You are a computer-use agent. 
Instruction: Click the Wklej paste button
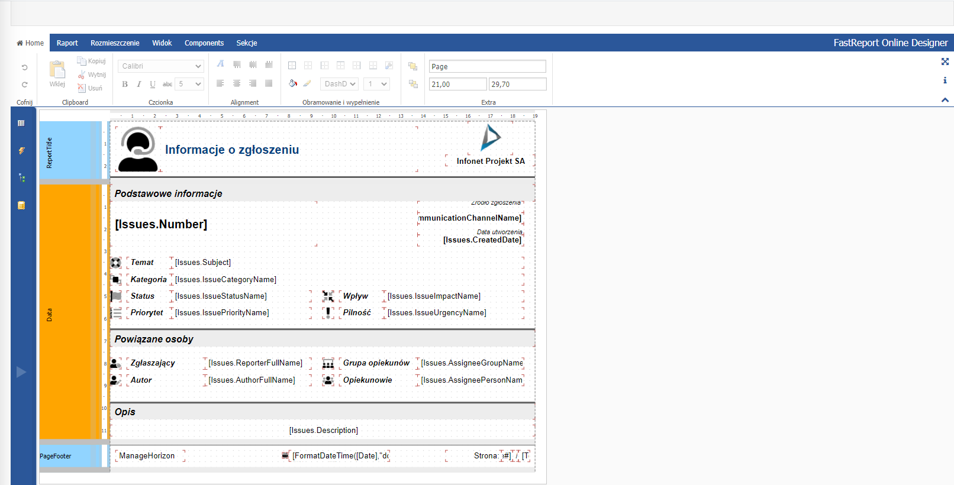[x=57, y=74]
